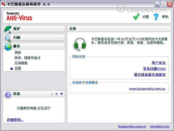Open the 用户论坛 link
The width and height of the screenshot is (174, 131).
pos(159,63)
